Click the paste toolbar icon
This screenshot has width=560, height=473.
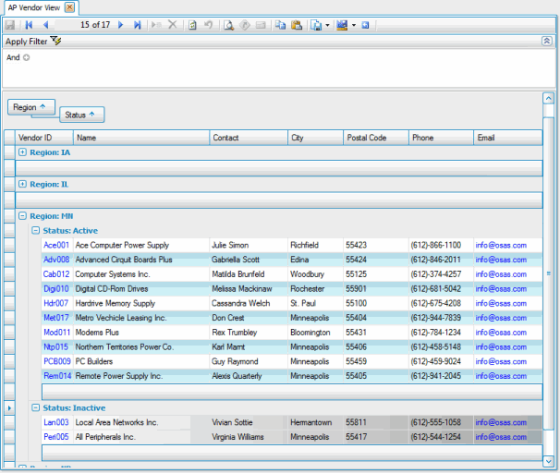click(296, 25)
